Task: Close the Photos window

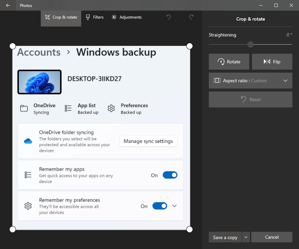Action: 291,5
